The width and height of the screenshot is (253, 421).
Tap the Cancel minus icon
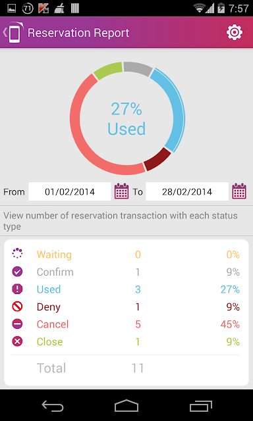click(17, 324)
